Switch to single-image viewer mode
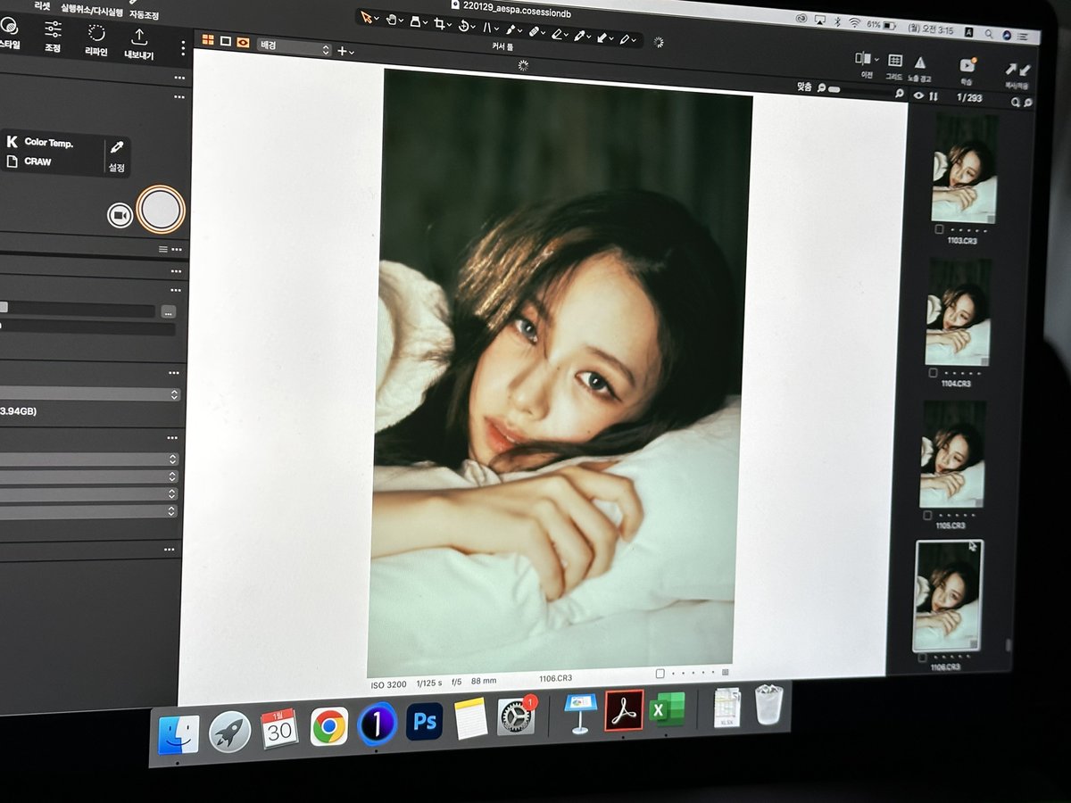The image size is (1071, 803). point(226,40)
